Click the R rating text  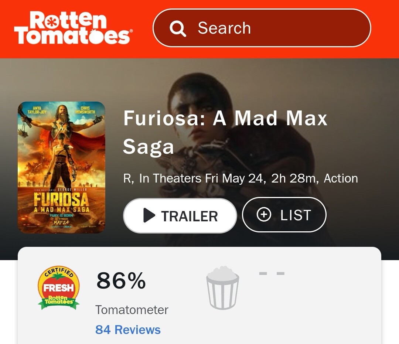(x=127, y=178)
